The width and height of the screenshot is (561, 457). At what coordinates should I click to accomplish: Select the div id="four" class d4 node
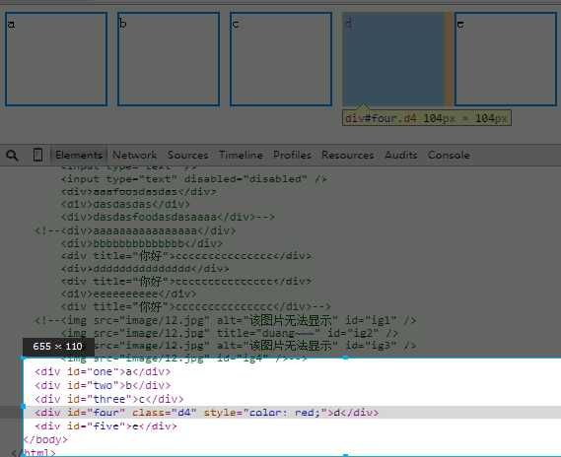click(206, 413)
